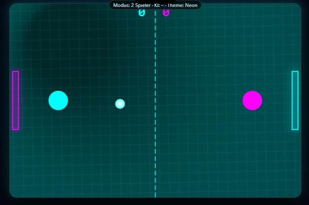Click the cyan paddle on the right side

[295, 100]
